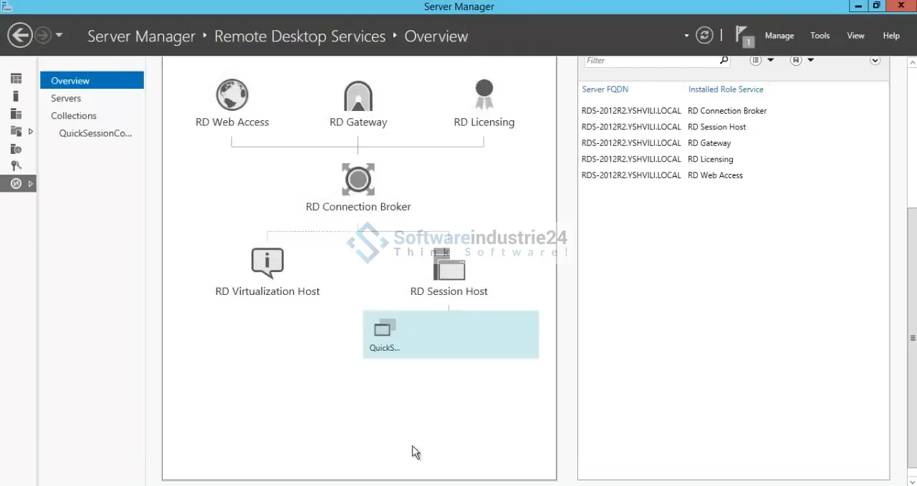Open the Tools menu
The image size is (917, 486).
[820, 36]
